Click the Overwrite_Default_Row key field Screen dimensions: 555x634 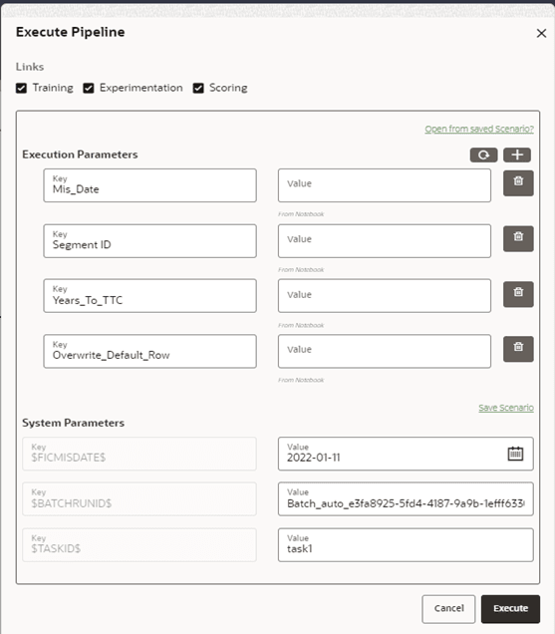tap(150, 351)
